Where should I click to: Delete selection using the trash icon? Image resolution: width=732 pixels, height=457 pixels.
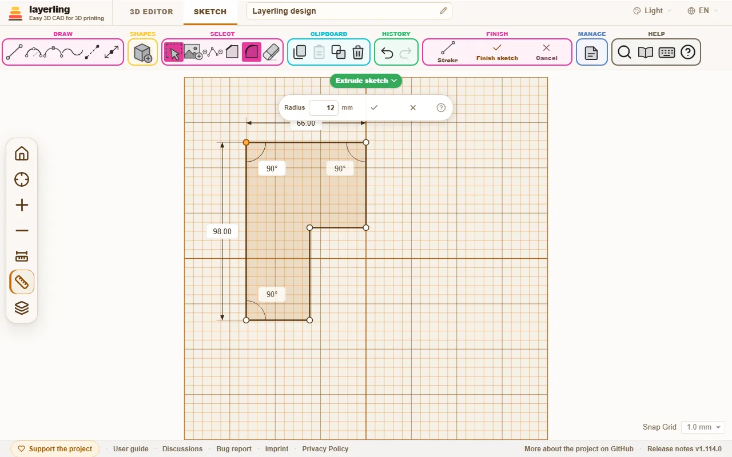(x=358, y=53)
